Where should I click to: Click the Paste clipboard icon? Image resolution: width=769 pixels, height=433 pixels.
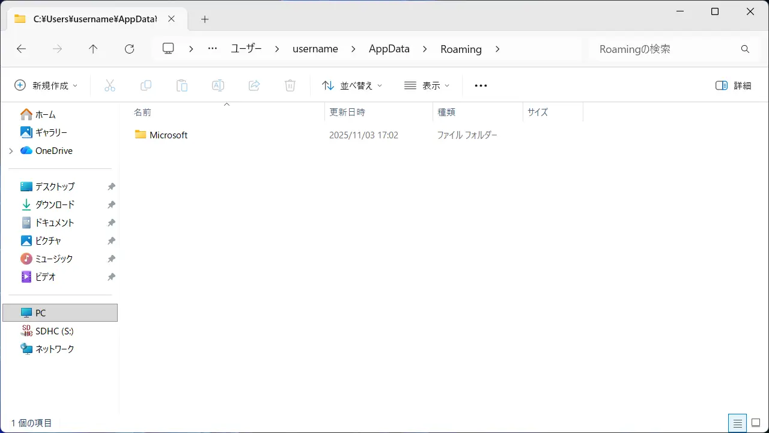click(x=182, y=85)
